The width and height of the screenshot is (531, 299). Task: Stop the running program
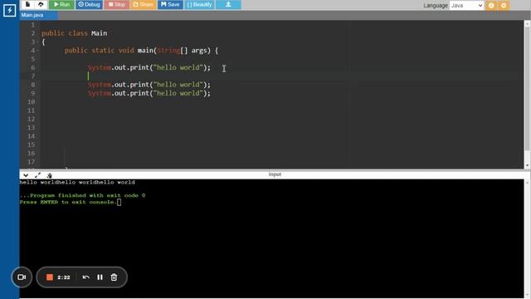coord(117,4)
